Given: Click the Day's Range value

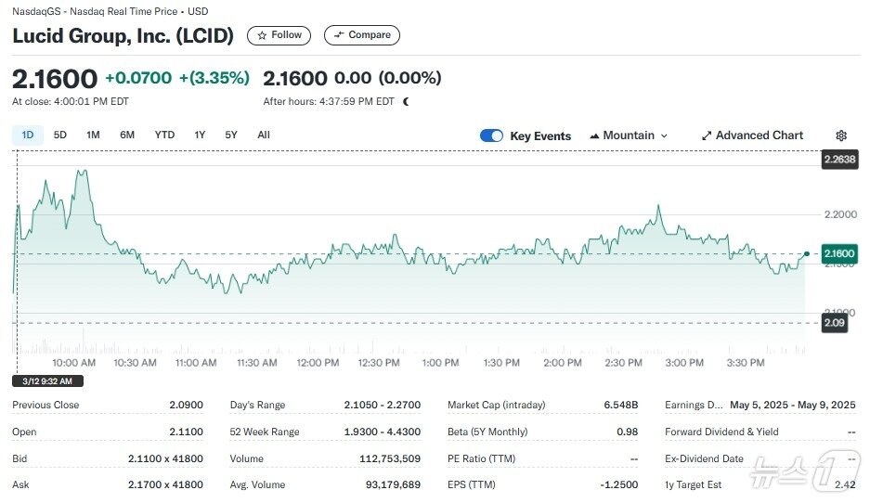Looking at the screenshot, I should point(383,405).
